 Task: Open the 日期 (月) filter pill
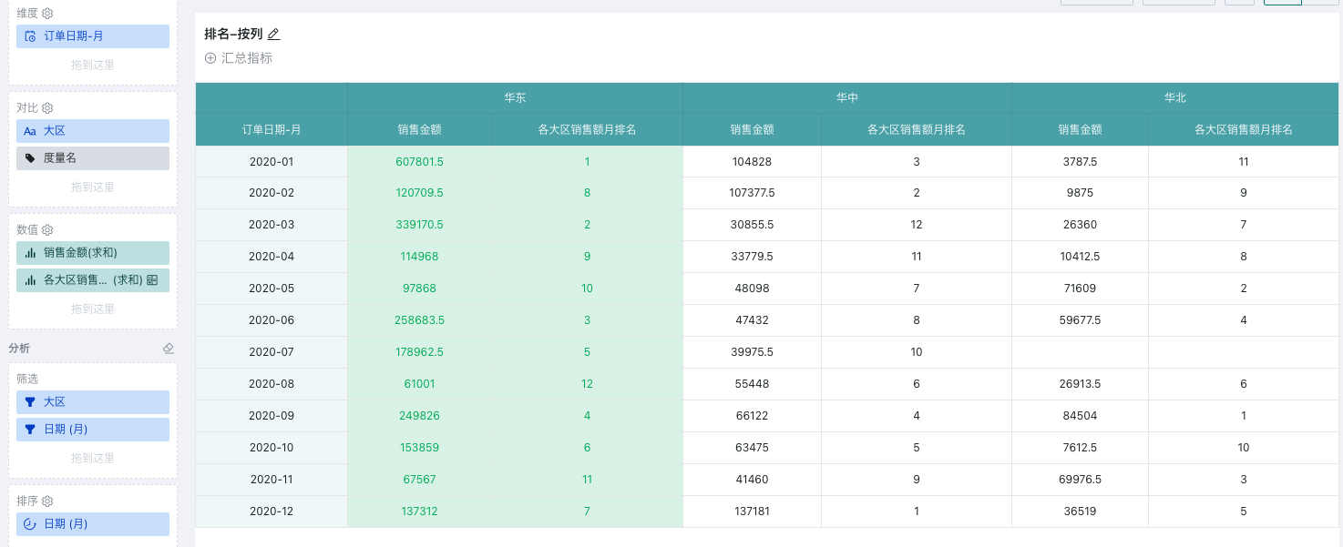[93, 430]
